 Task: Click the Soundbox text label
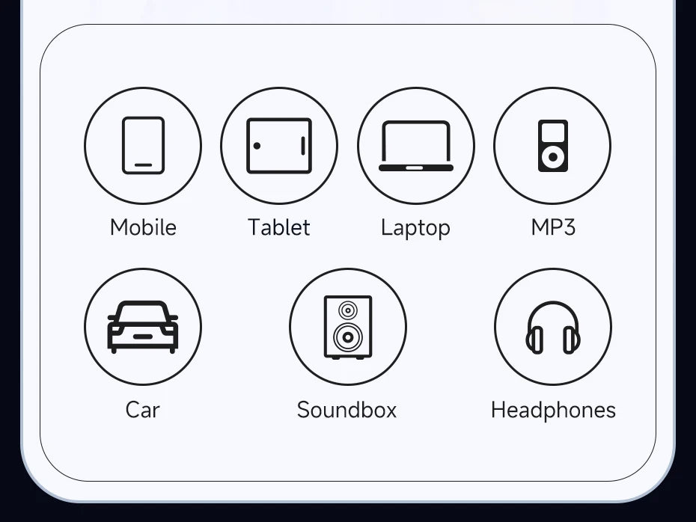[347, 410]
